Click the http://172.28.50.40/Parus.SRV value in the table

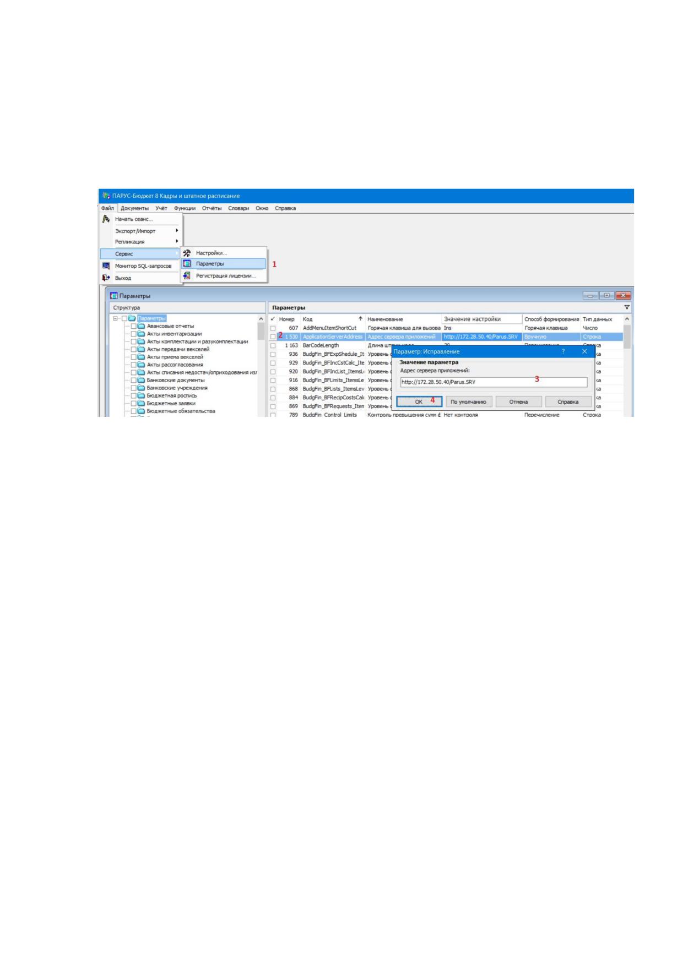480,337
